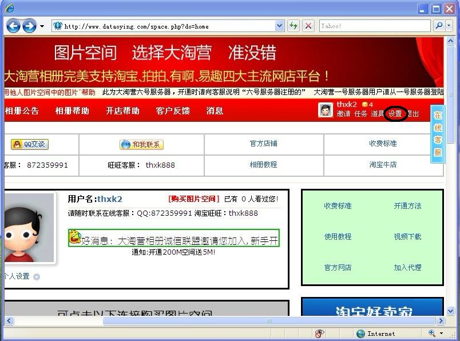Screen dimensions: 460x341
Task: Click the Internet zone globe icon
Action: (360, 334)
